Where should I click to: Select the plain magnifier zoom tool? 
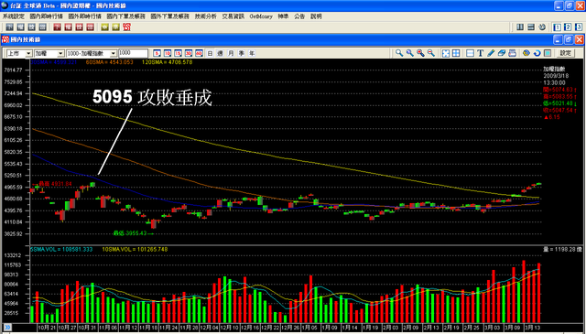point(399,53)
